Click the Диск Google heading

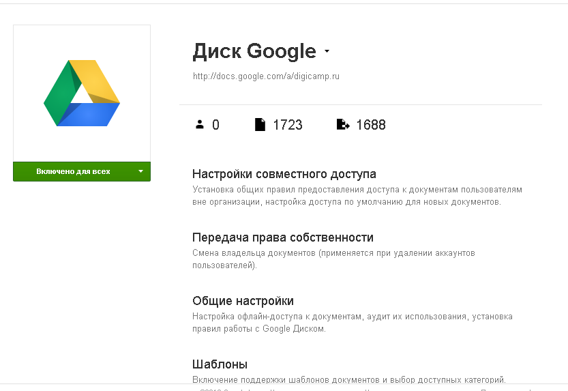[x=254, y=51]
